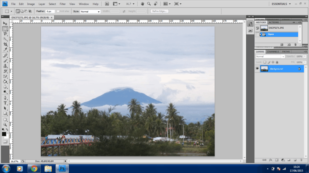Launch Bridge from the application bar

[x=107, y=4]
